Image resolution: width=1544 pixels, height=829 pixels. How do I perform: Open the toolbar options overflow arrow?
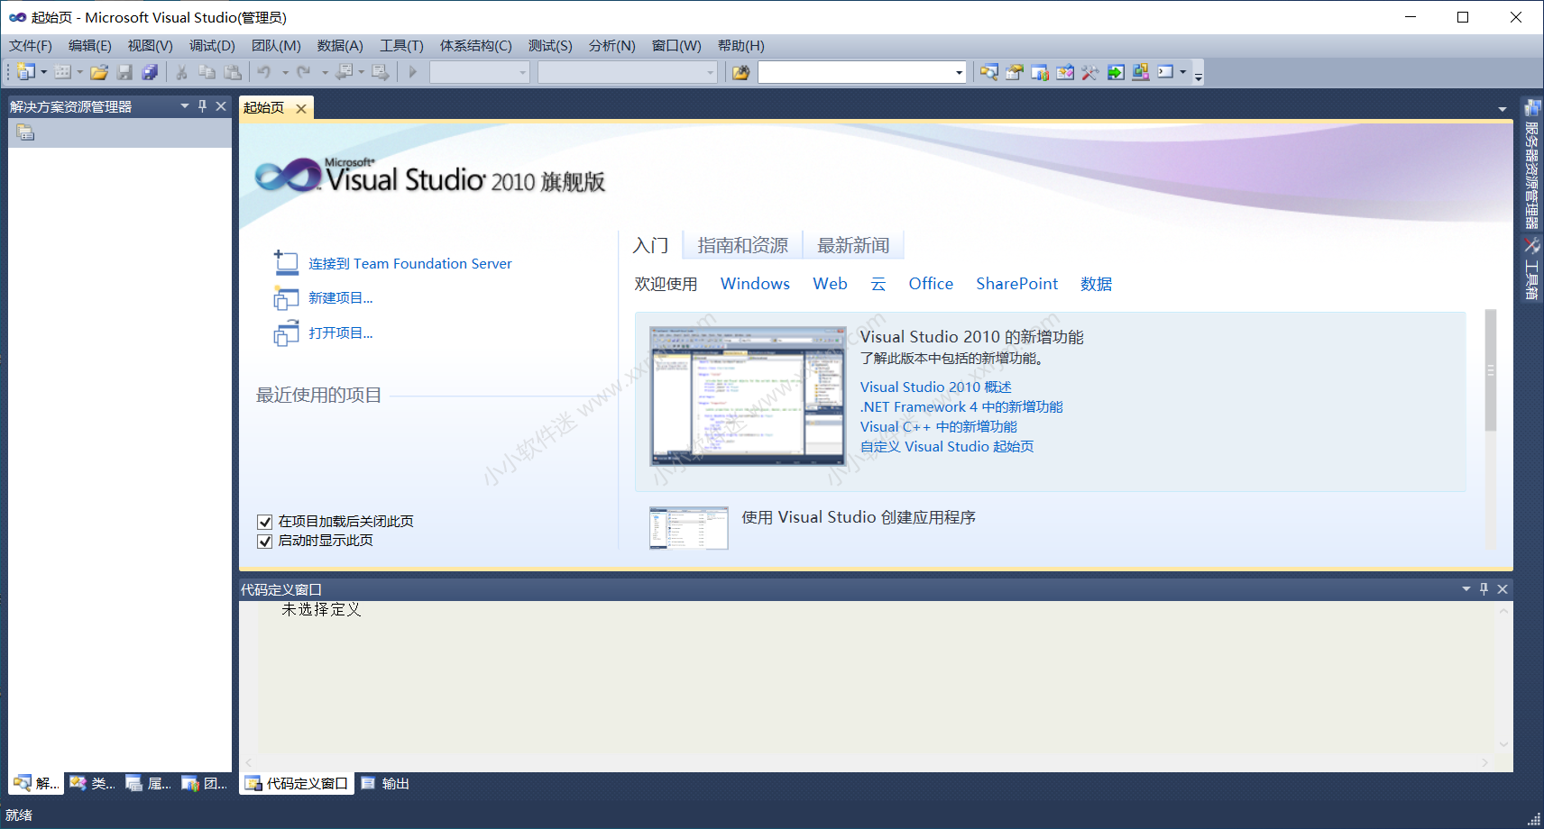(x=1199, y=77)
